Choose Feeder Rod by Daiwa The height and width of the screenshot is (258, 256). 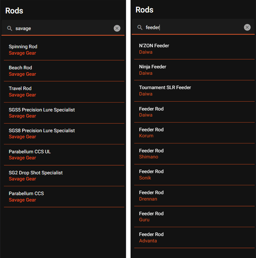[194, 112]
